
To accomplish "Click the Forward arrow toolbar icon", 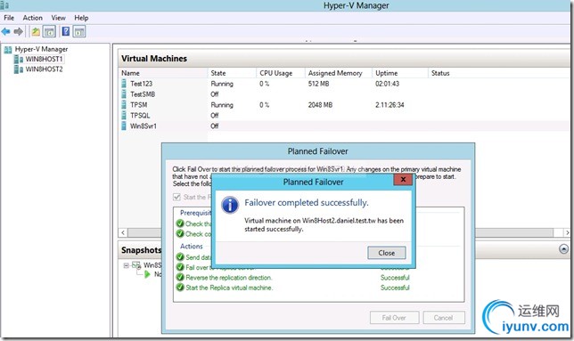I will click(x=19, y=32).
